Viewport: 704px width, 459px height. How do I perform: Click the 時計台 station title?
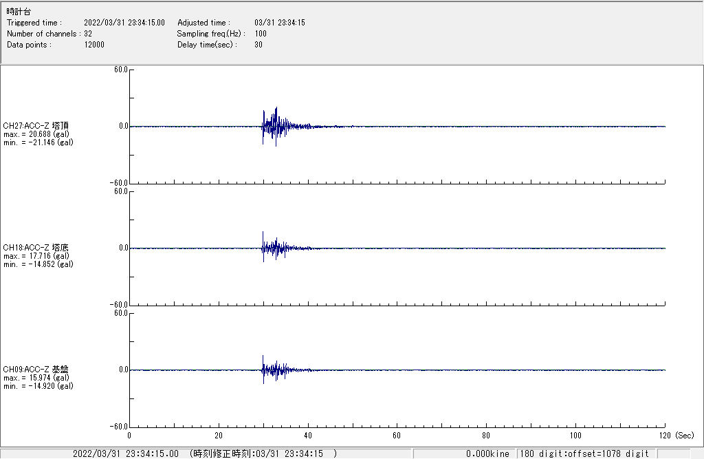(19, 12)
